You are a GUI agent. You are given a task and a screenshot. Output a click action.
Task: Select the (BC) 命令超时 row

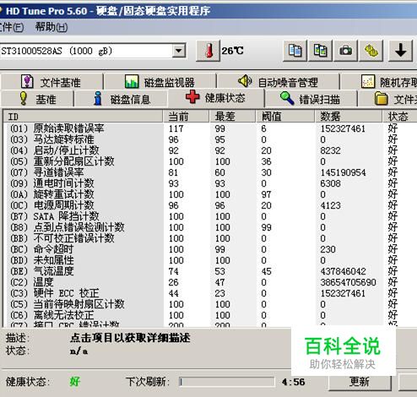coord(210,249)
